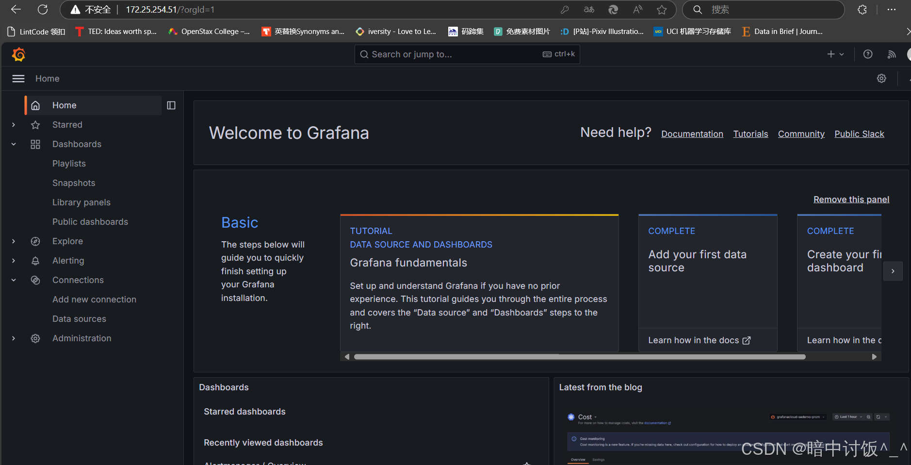Click the read aloud icon in address bar
This screenshot has height=465, width=911.
tap(637, 9)
